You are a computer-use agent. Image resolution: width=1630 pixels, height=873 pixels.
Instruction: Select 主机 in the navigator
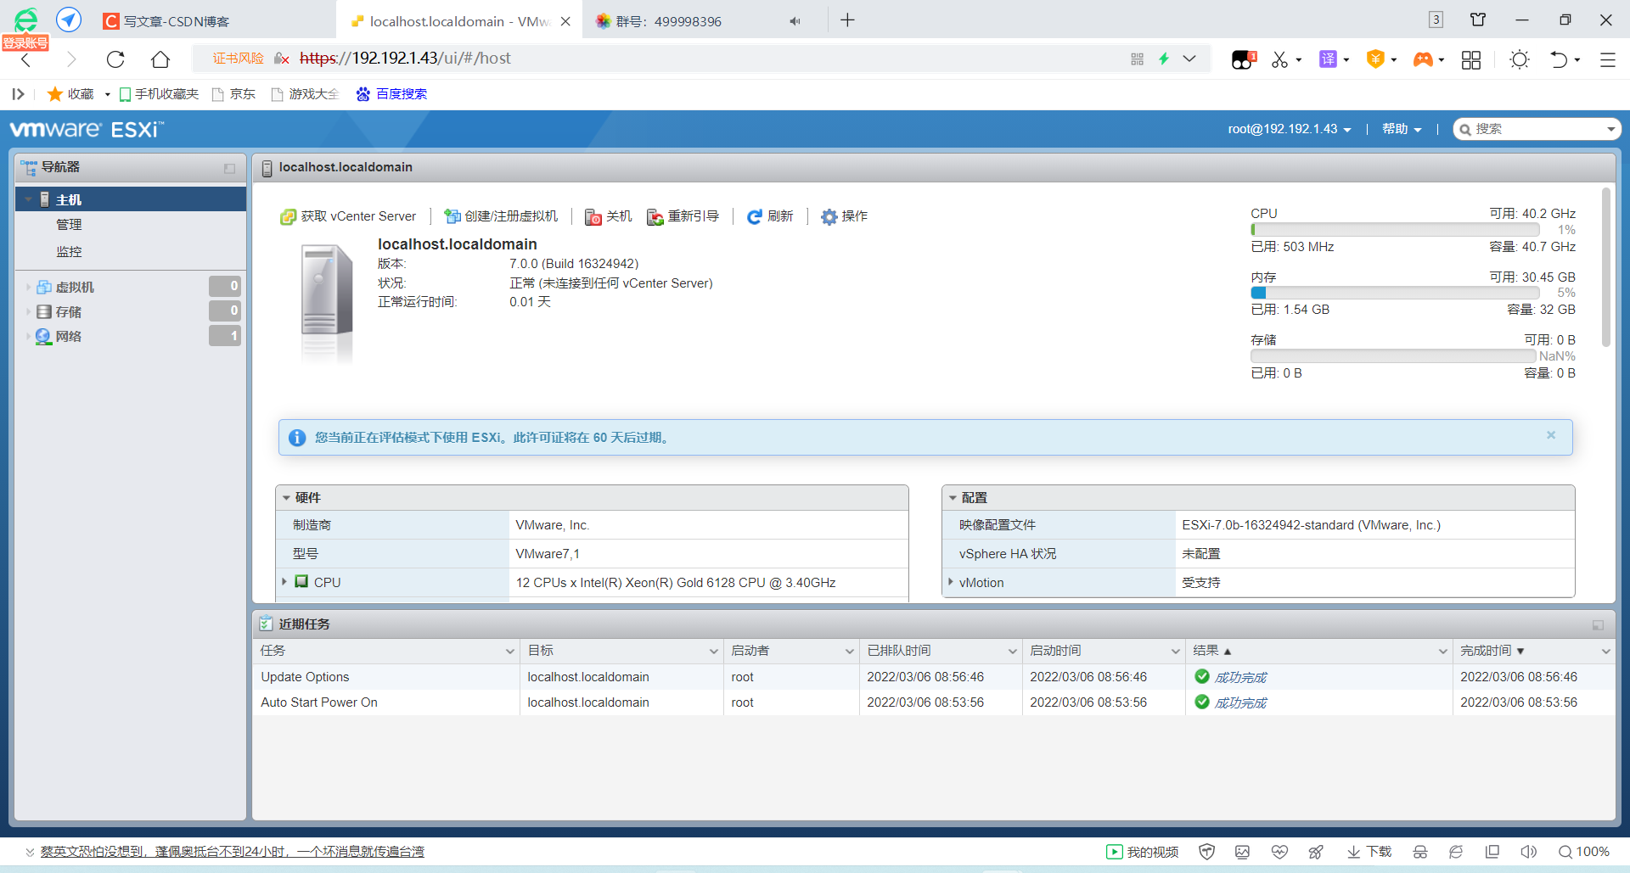(x=131, y=199)
